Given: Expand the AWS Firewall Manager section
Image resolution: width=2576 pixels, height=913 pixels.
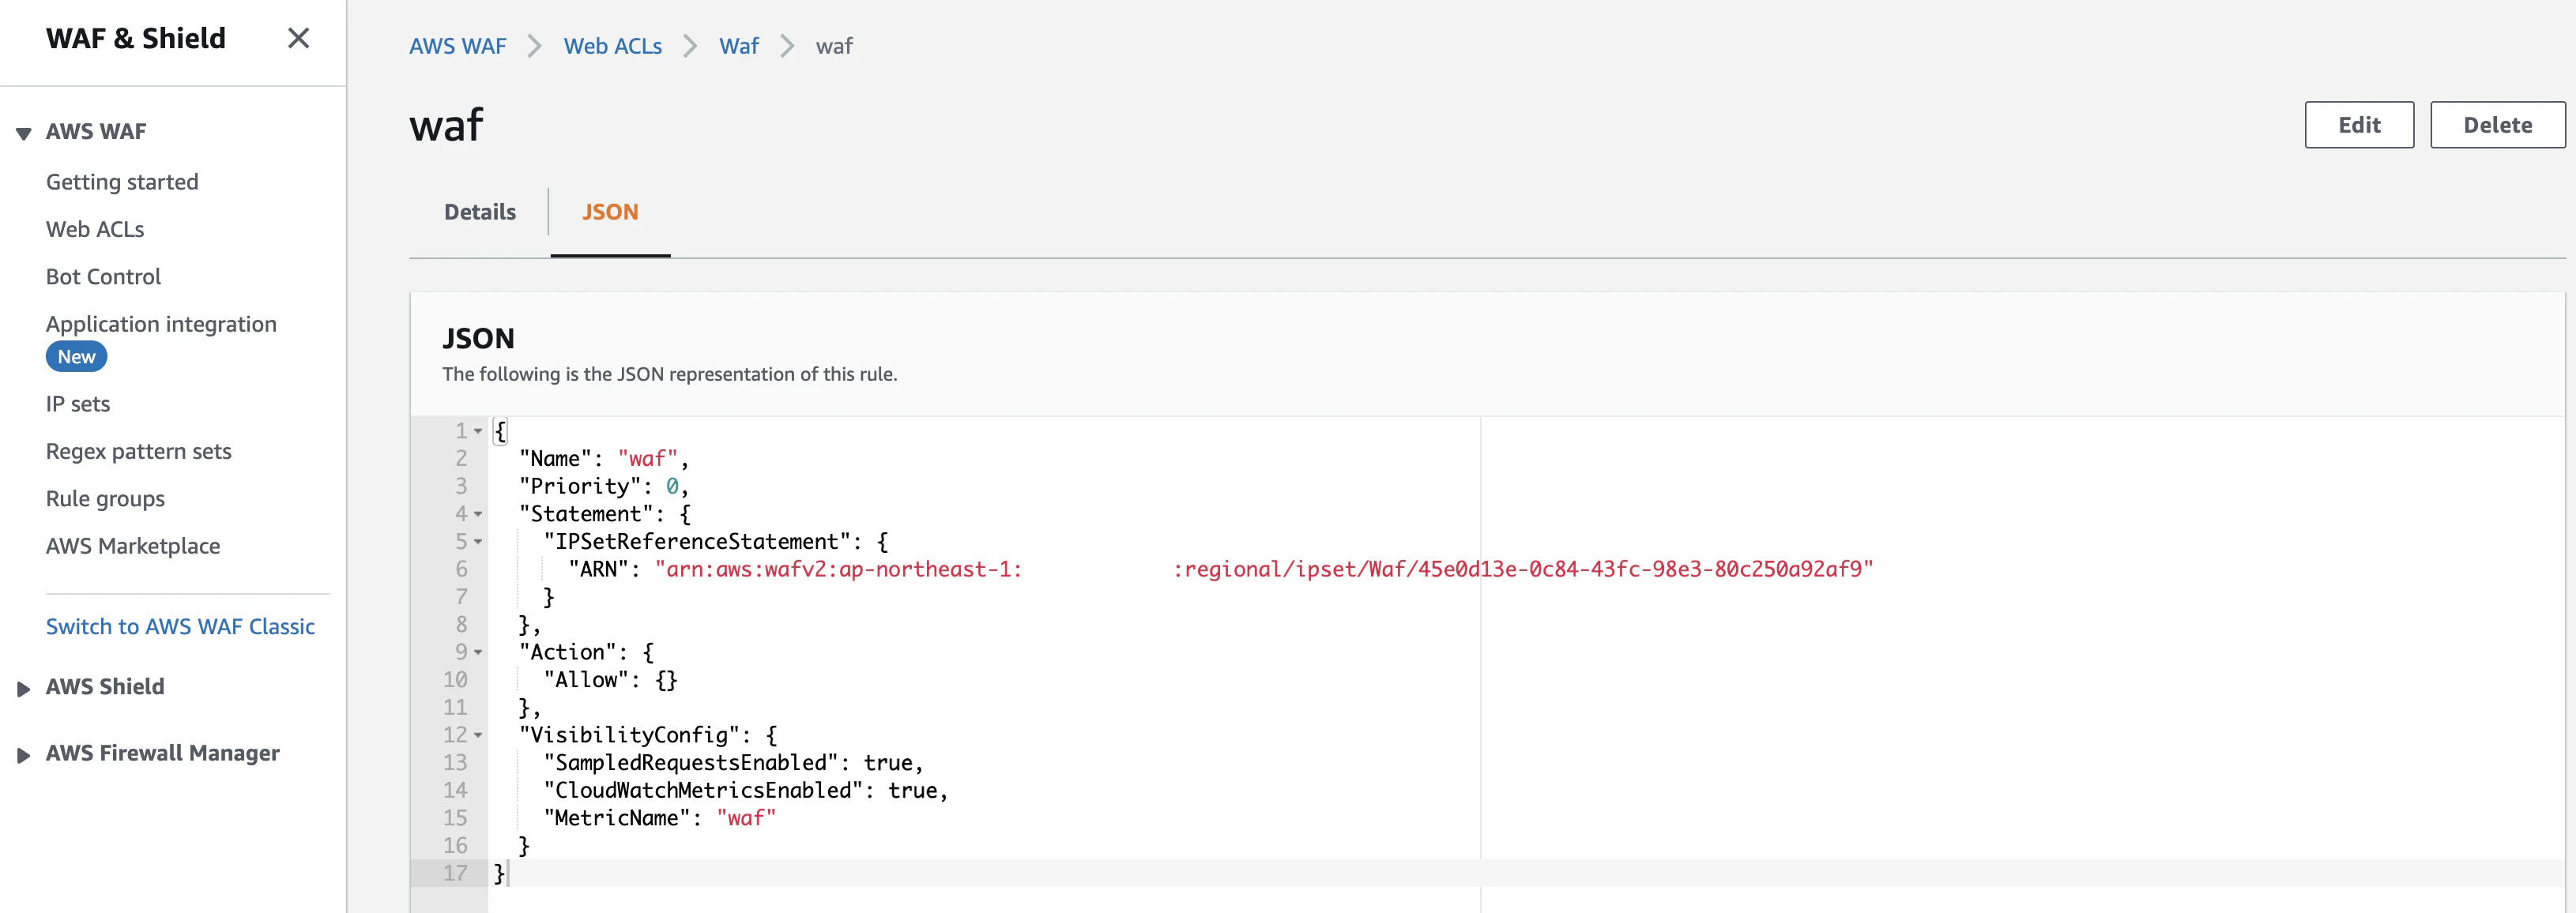Looking at the screenshot, I should point(24,755).
